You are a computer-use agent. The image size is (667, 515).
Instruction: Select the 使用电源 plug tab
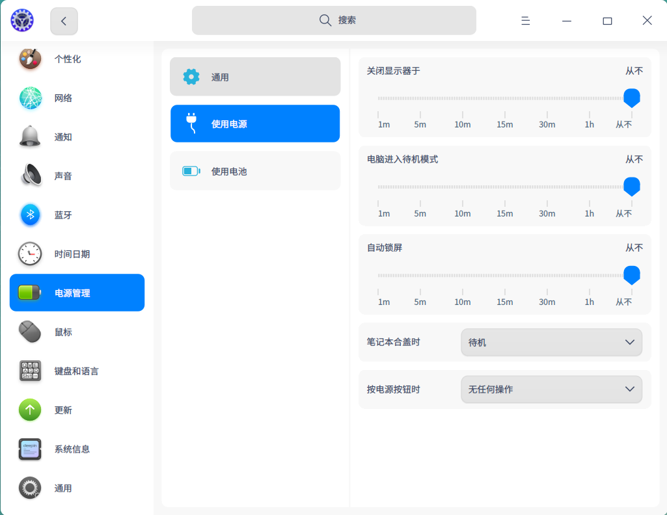click(x=255, y=124)
